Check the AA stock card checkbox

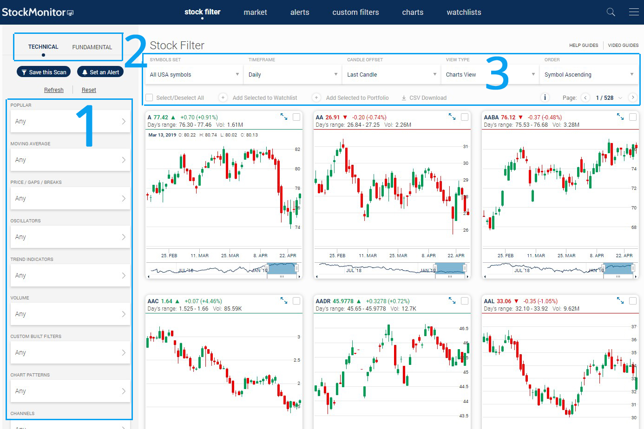[x=465, y=117]
